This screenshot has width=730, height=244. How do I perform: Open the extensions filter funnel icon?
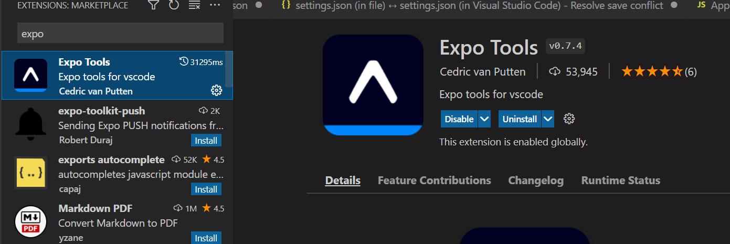[x=153, y=5]
